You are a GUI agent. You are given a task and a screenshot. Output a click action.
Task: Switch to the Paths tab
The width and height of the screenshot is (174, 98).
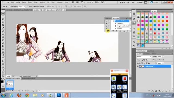coord(154,54)
